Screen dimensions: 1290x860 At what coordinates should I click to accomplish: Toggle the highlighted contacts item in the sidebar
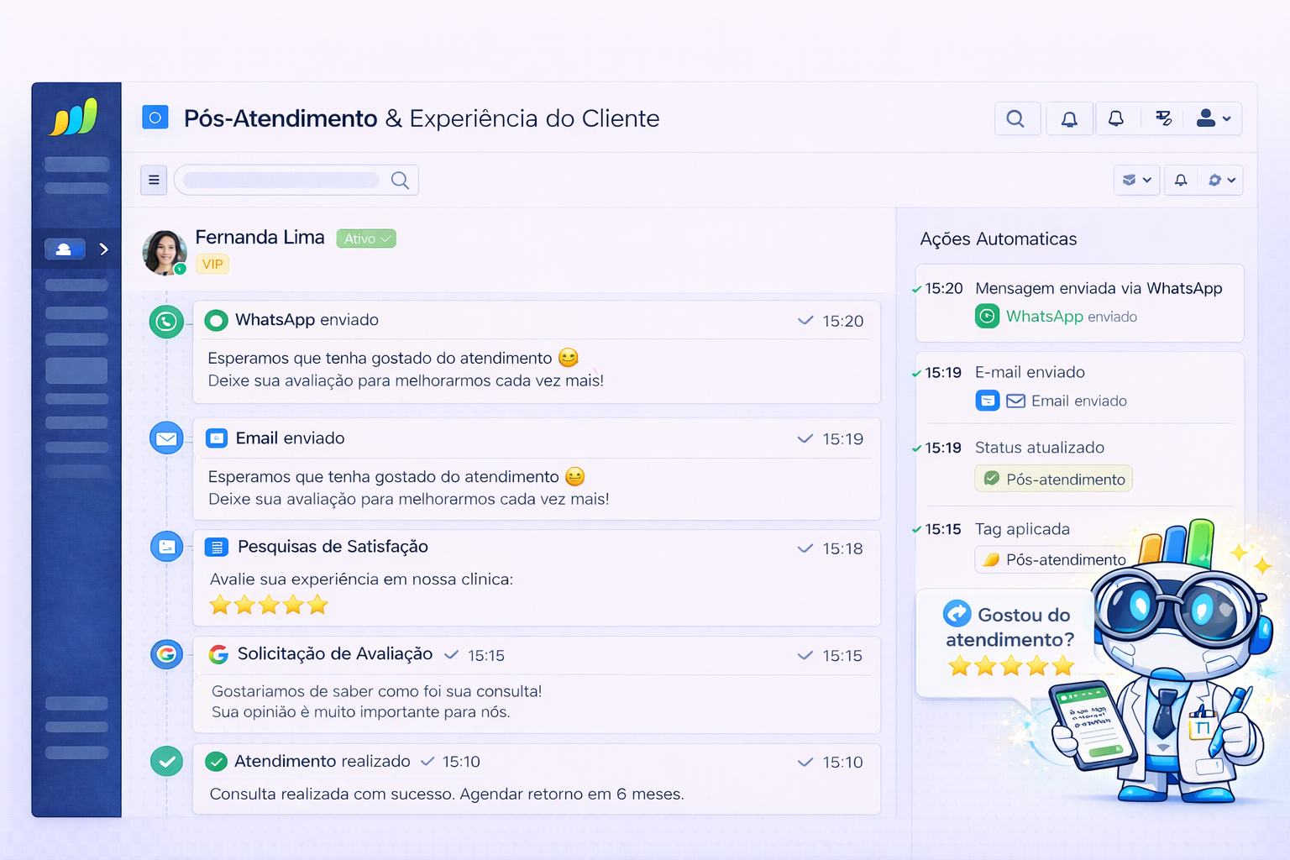coord(65,249)
